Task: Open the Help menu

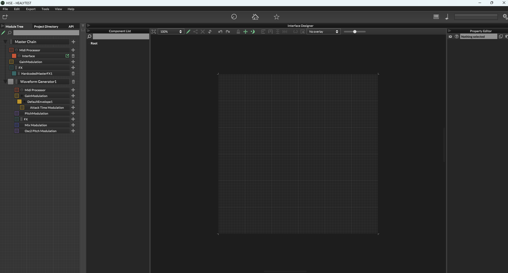Action: [71, 9]
